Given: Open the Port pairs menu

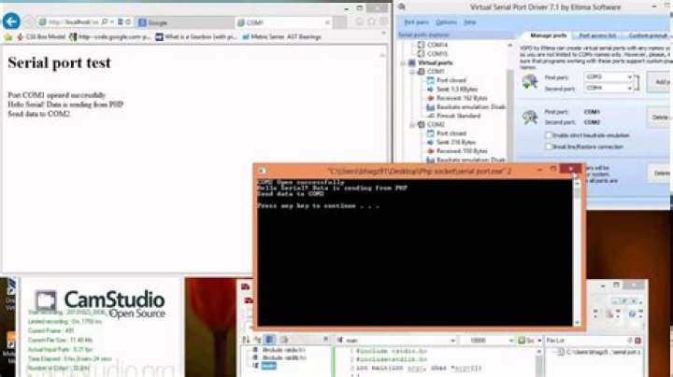Looking at the screenshot, I should tap(416, 22).
